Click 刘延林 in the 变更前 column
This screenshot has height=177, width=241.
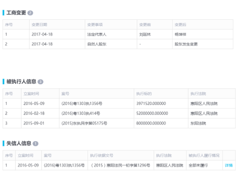pyautogui.click(x=145, y=35)
